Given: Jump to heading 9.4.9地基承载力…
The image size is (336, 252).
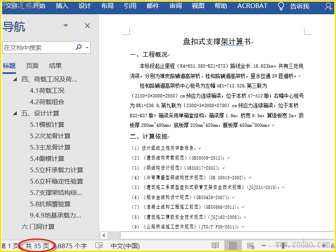Looking at the screenshot, I should [x=55, y=215].
